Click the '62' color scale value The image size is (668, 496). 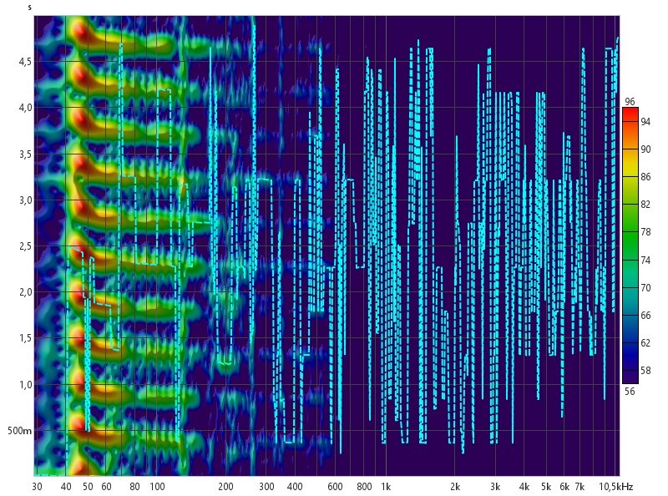(x=645, y=343)
